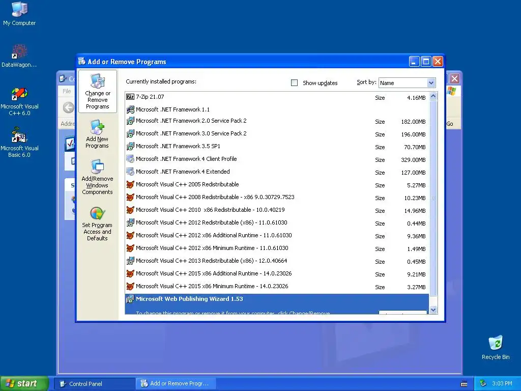Click the .NET Framework 1.1 icon
This screenshot has width=521, height=391.
pos(130,109)
